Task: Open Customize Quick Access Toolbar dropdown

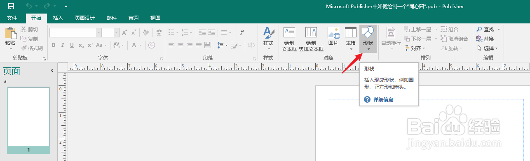Action: pos(66,7)
